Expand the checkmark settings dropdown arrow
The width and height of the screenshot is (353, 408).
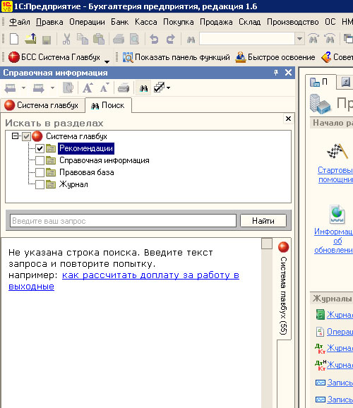[x=169, y=88]
